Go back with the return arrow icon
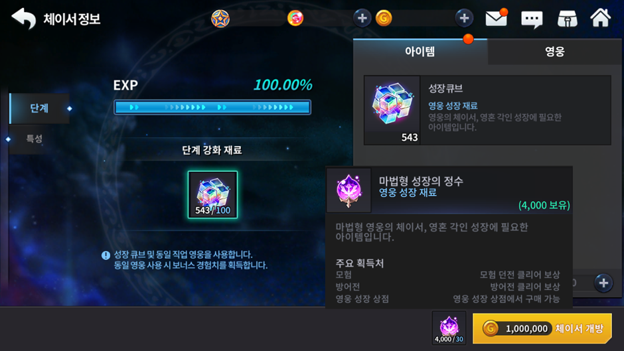This screenshot has height=351, width=624. (x=24, y=19)
